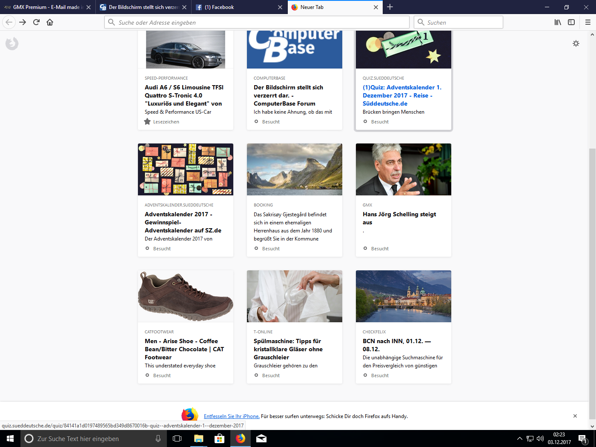Click the quiz.sueddeutsche card thumbnail image
The width and height of the screenshot is (596, 447).
(404, 49)
